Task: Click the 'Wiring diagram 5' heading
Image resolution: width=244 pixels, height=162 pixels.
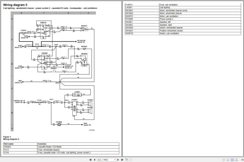Action: 15,5
